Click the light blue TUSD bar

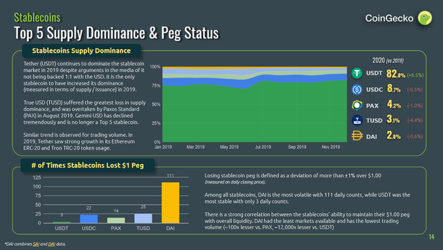click(x=143, y=218)
